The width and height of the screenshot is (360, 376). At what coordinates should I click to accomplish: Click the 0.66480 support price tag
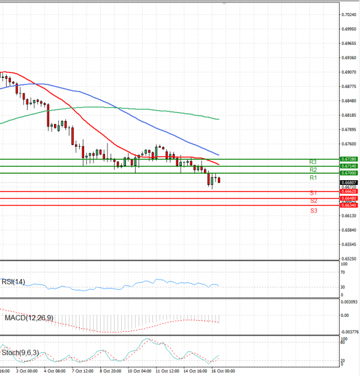tap(349, 198)
